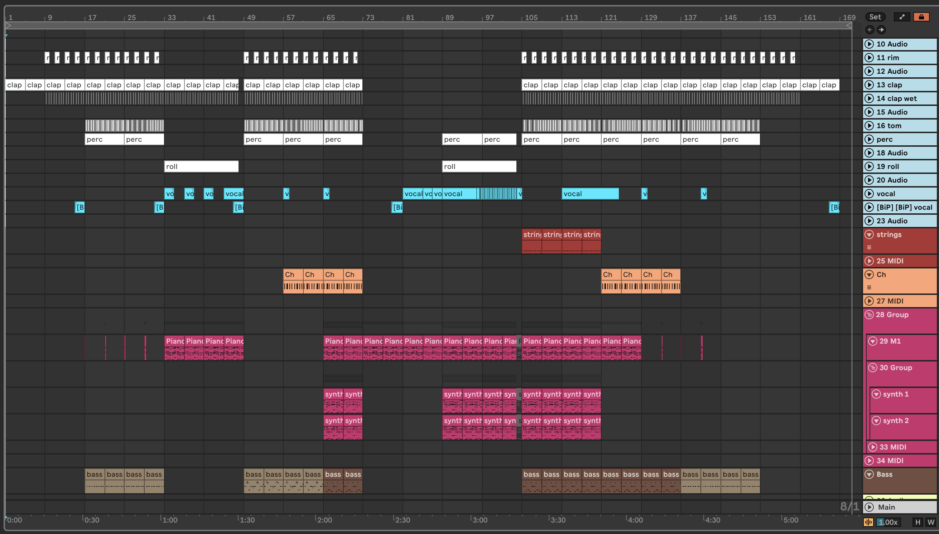939x534 pixels.
Task: Fold the strings track
Action: coord(868,234)
